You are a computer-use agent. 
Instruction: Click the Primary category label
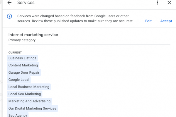coord(22,40)
